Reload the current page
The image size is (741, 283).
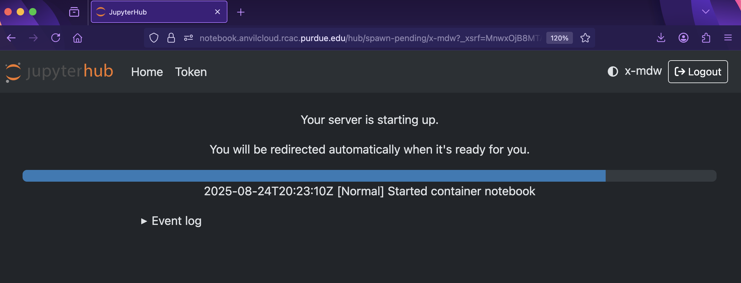point(56,38)
